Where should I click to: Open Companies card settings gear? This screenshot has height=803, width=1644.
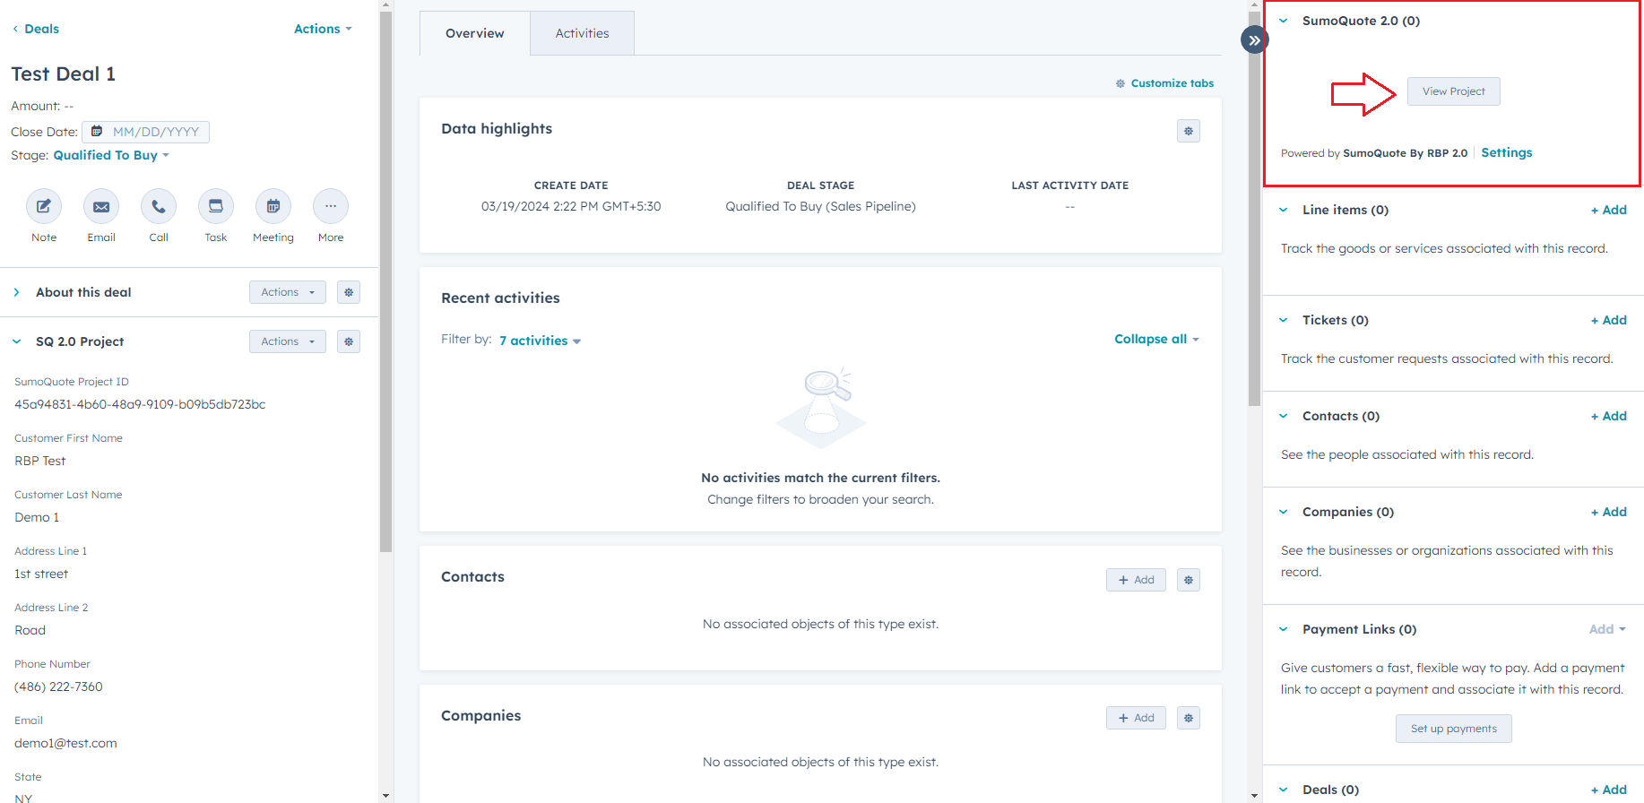tap(1189, 718)
